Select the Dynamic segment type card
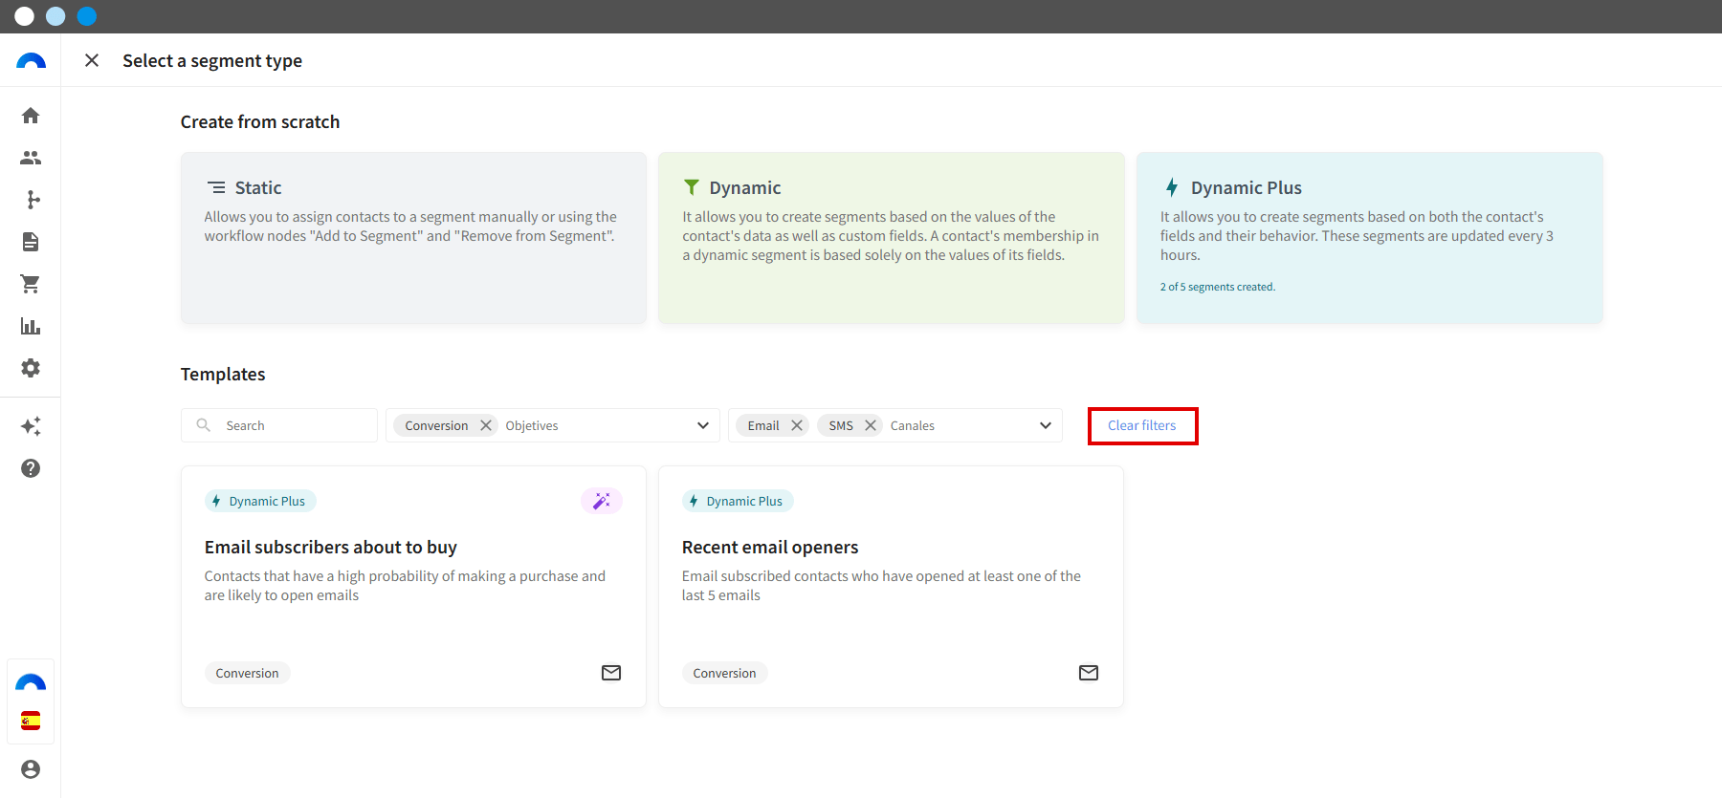Viewport: 1722px width, 798px height. click(892, 238)
